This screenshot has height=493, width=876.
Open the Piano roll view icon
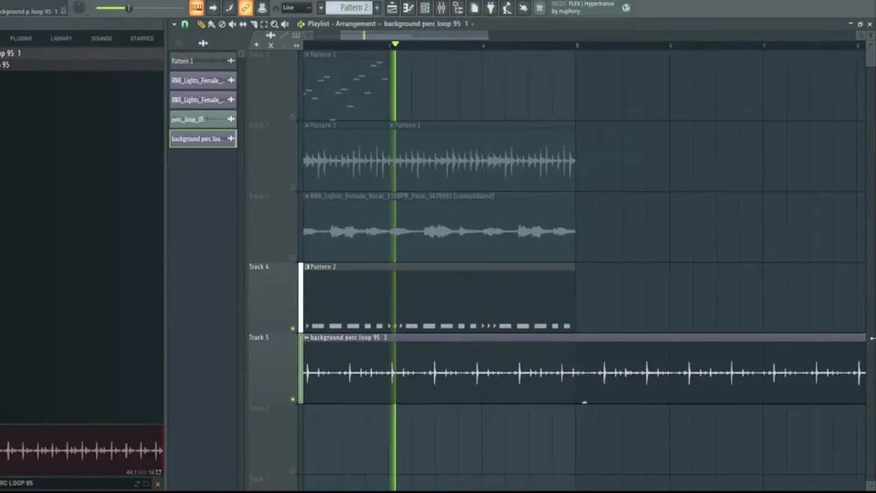point(409,8)
